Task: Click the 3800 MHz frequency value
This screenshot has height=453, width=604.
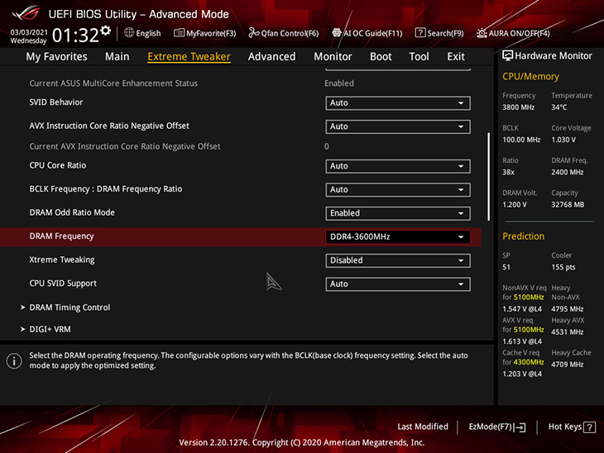Action: [519, 107]
